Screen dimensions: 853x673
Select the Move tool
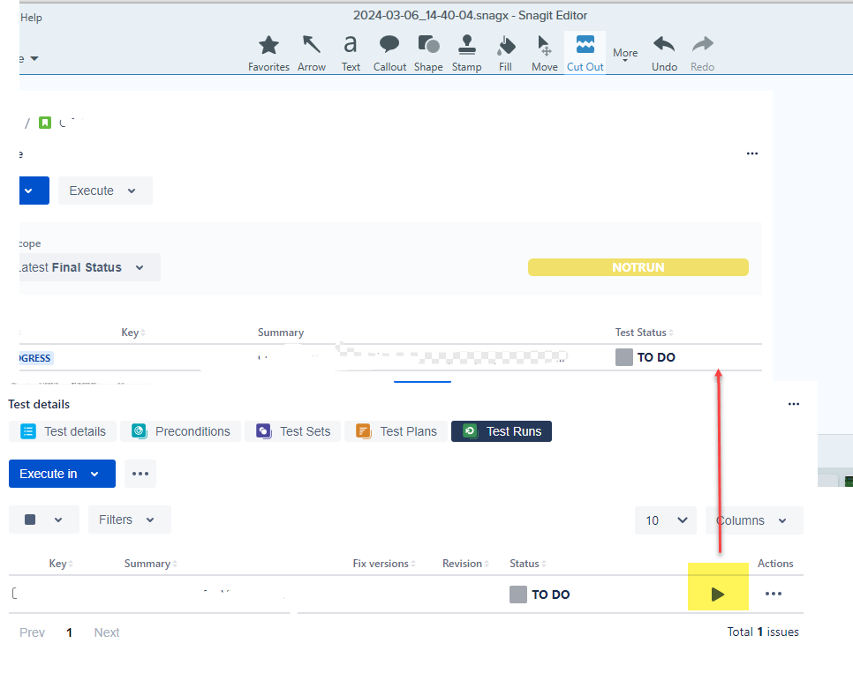click(545, 53)
